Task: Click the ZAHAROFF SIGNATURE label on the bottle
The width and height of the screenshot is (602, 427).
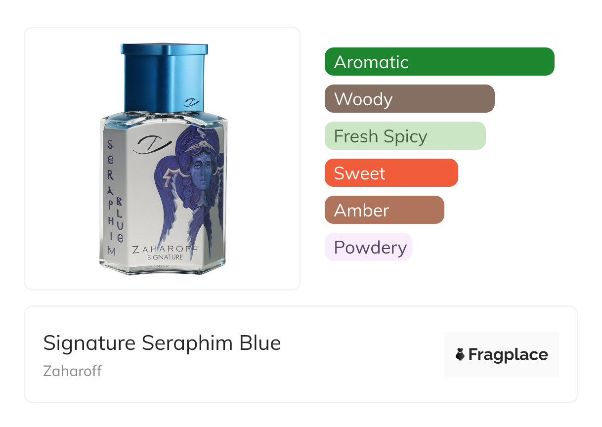Action: (x=165, y=253)
